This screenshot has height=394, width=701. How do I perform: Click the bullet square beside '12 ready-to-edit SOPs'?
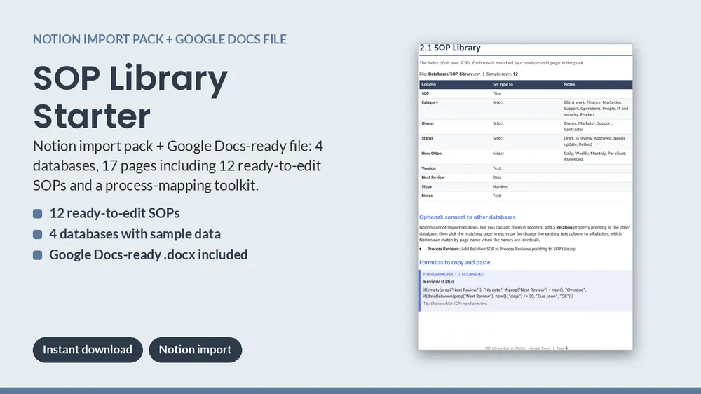pyautogui.click(x=38, y=214)
